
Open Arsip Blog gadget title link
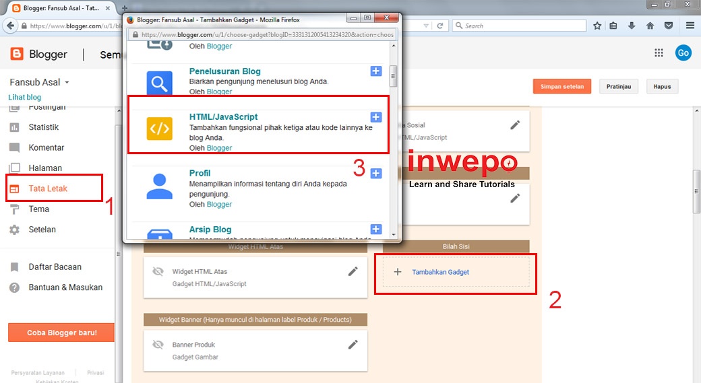(210, 230)
